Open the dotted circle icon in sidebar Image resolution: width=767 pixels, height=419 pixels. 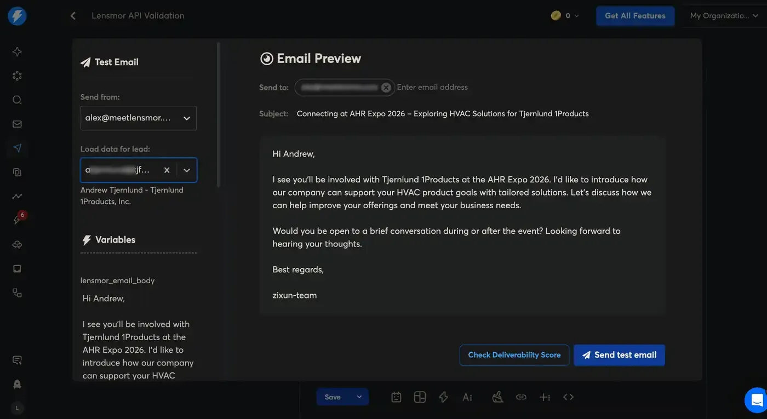click(x=17, y=76)
